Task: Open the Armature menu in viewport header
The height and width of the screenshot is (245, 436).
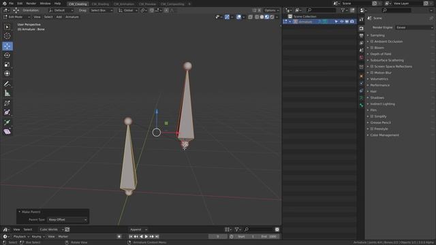Action: coord(72,17)
